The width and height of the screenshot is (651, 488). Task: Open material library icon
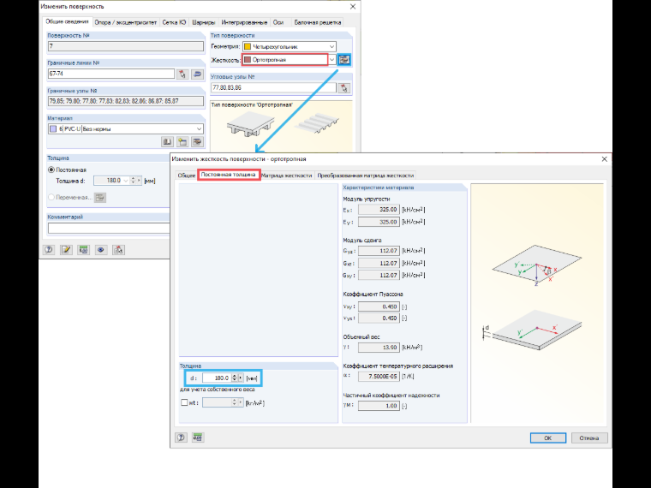[x=167, y=142]
